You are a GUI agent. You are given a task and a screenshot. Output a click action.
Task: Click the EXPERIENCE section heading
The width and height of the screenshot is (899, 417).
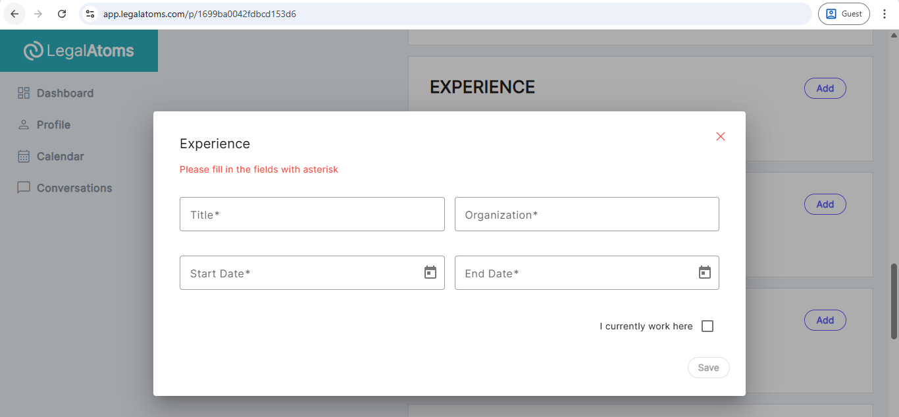tap(482, 87)
